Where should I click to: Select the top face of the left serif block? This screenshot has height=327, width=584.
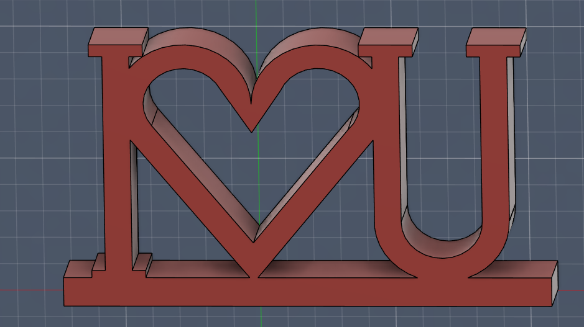pyautogui.click(x=118, y=36)
